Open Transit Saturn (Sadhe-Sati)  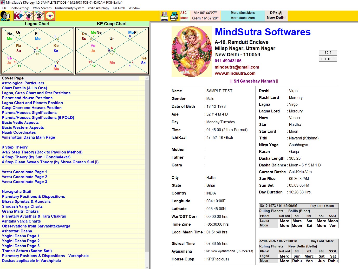pyautogui.click(x=27, y=251)
